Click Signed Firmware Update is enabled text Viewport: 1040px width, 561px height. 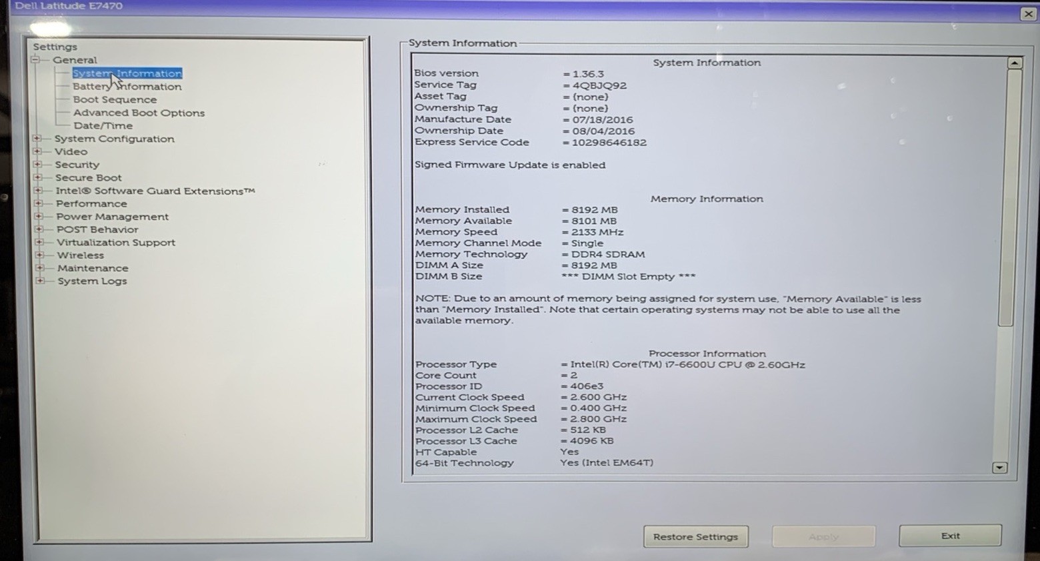tap(510, 165)
